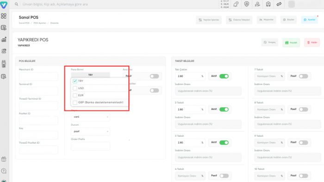Open the Yapılan İşlemler tab
The height and width of the screenshot is (182, 324).
coord(209,20)
